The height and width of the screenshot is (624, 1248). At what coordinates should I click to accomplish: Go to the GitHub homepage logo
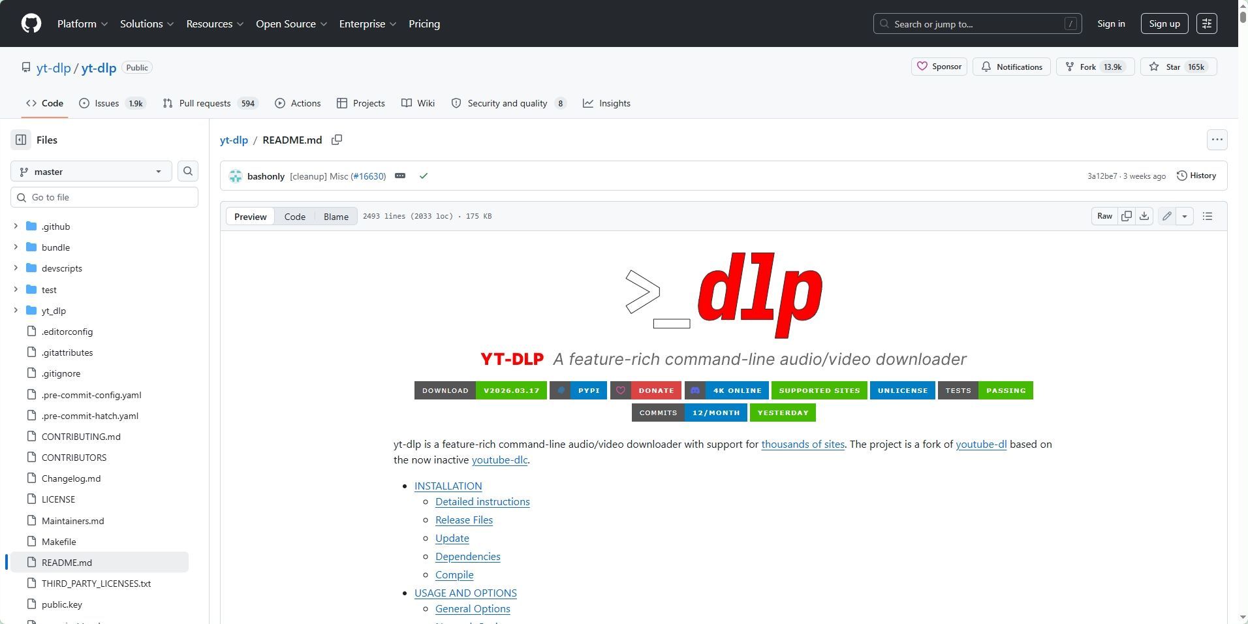point(31,23)
